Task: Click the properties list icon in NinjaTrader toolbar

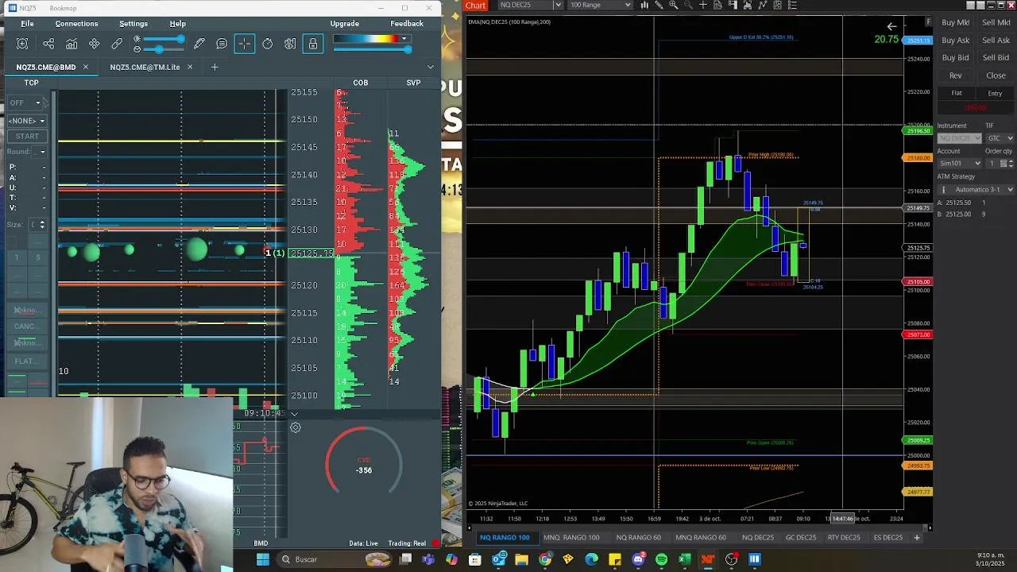Action: click(792, 5)
